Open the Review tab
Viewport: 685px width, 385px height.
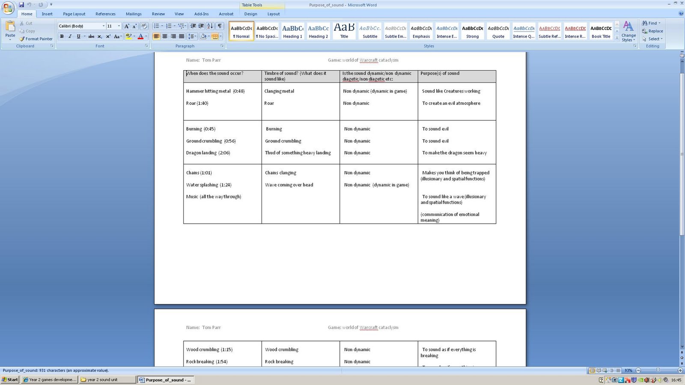[158, 14]
